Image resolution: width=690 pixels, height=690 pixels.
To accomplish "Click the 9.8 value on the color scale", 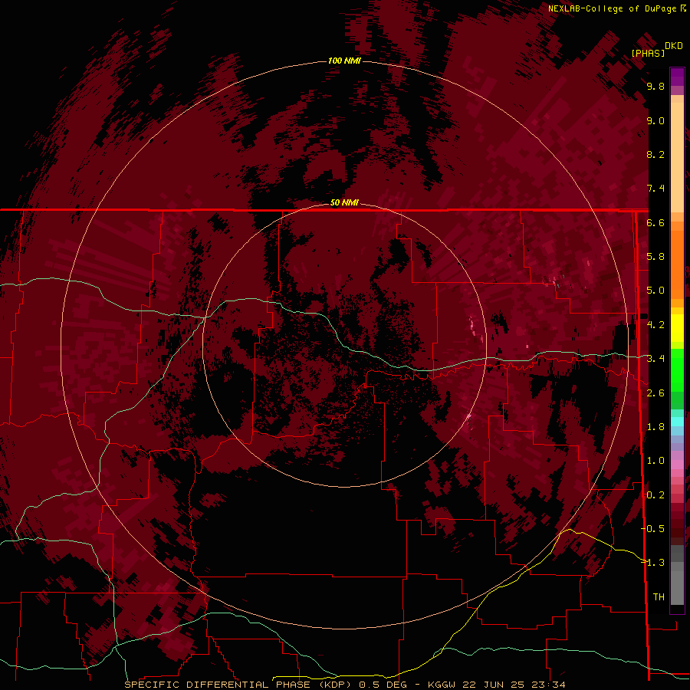I will tap(655, 86).
